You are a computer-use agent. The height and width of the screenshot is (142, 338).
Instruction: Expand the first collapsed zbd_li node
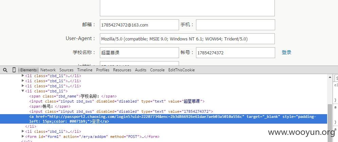(x=23, y=76)
